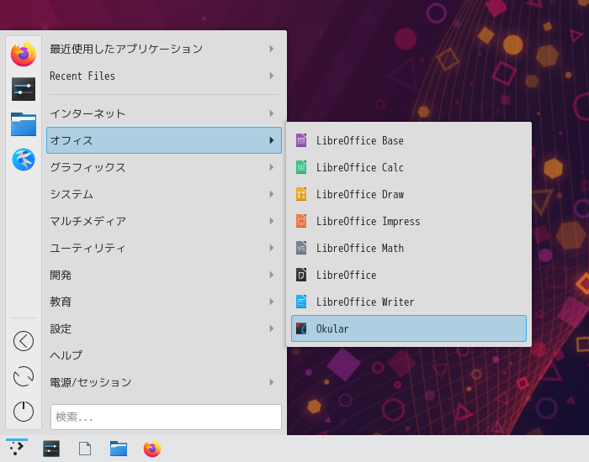The height and width of the screenshot is (462, 589).
Task: Open the 開発 category
Action: point(164,275)
